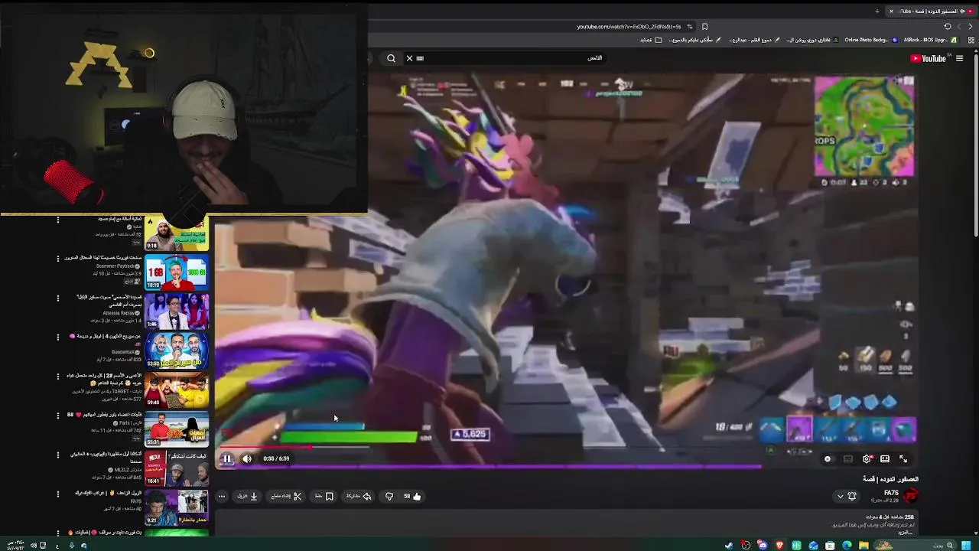This screenshot has width=979, height=551.
Task: Open the player settings gear
Action: [x=867, y=459]
